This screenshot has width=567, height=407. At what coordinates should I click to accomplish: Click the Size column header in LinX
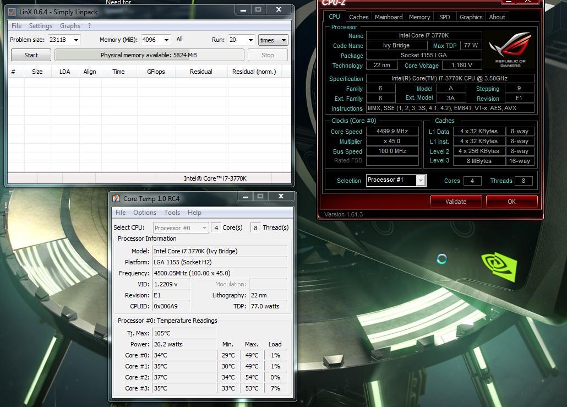tap(37, 72)
